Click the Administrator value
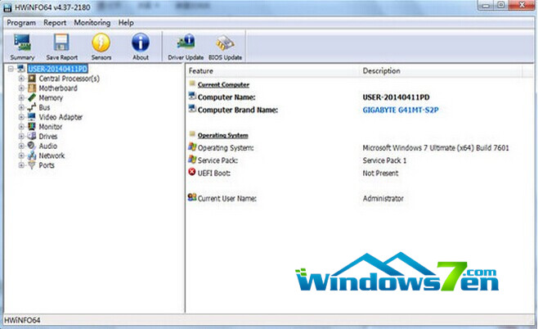The width and height of the screenshot is (538, 329). 383,199
